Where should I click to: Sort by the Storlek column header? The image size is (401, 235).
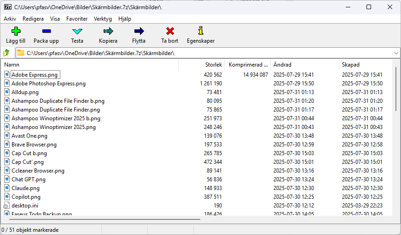click(x=202, y=64)
